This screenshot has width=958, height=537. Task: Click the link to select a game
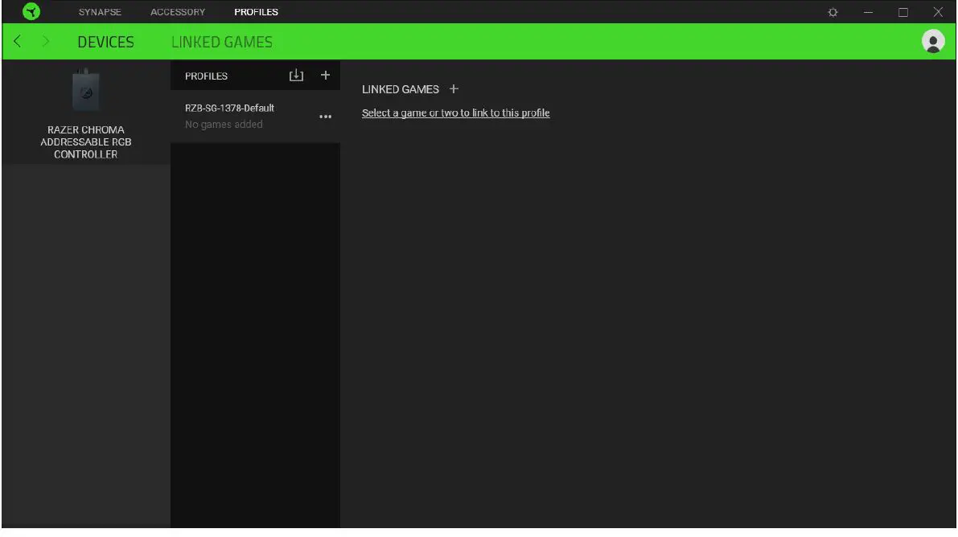[455, 113]
